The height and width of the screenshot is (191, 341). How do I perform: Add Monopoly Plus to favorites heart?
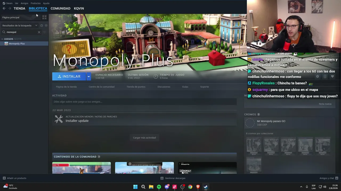click(x=332, y=76)
